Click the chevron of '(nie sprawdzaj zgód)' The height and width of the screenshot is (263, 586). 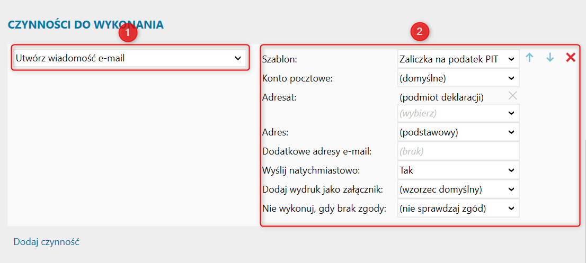point(511,208)
